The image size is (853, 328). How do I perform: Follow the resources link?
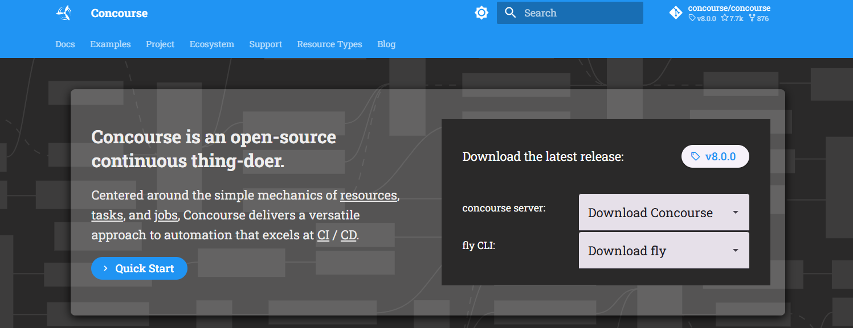pyautogui.click(x=368, y=196)
